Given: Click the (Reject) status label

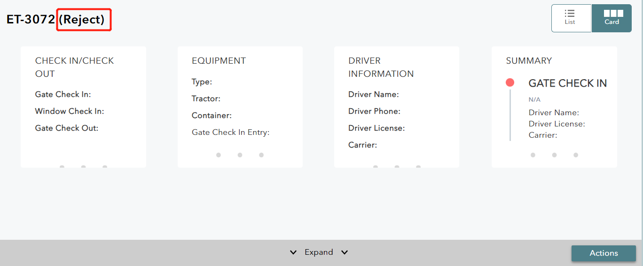Looking at the screenshot, I should point(84,20).
